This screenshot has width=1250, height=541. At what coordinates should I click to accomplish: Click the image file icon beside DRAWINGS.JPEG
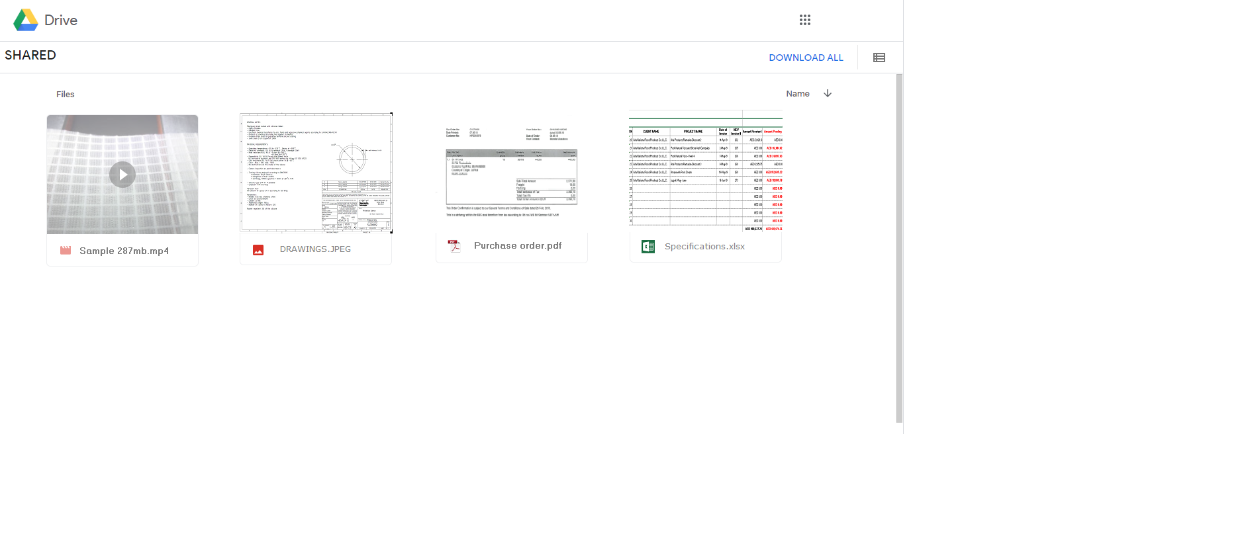click(x=258, y=249)
